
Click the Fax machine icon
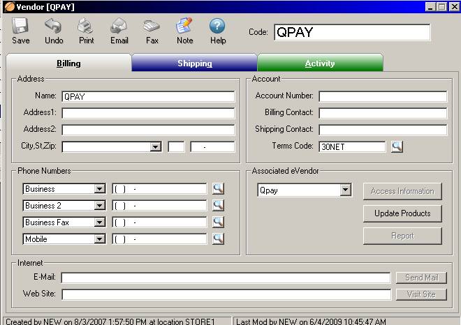[152, 26]
